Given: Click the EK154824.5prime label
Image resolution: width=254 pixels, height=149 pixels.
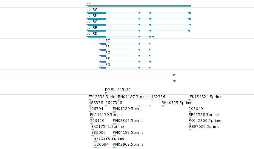Looking at the screenshot, I should click(206, 97).
